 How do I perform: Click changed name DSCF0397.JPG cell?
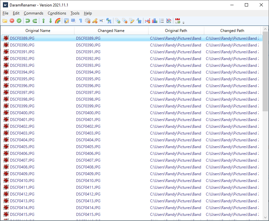[88, 93]
